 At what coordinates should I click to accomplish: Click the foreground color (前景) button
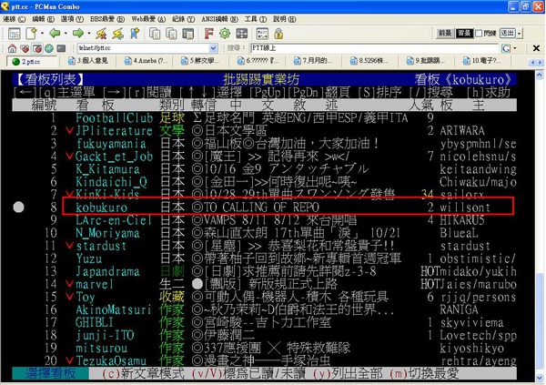tap(445, 34)
